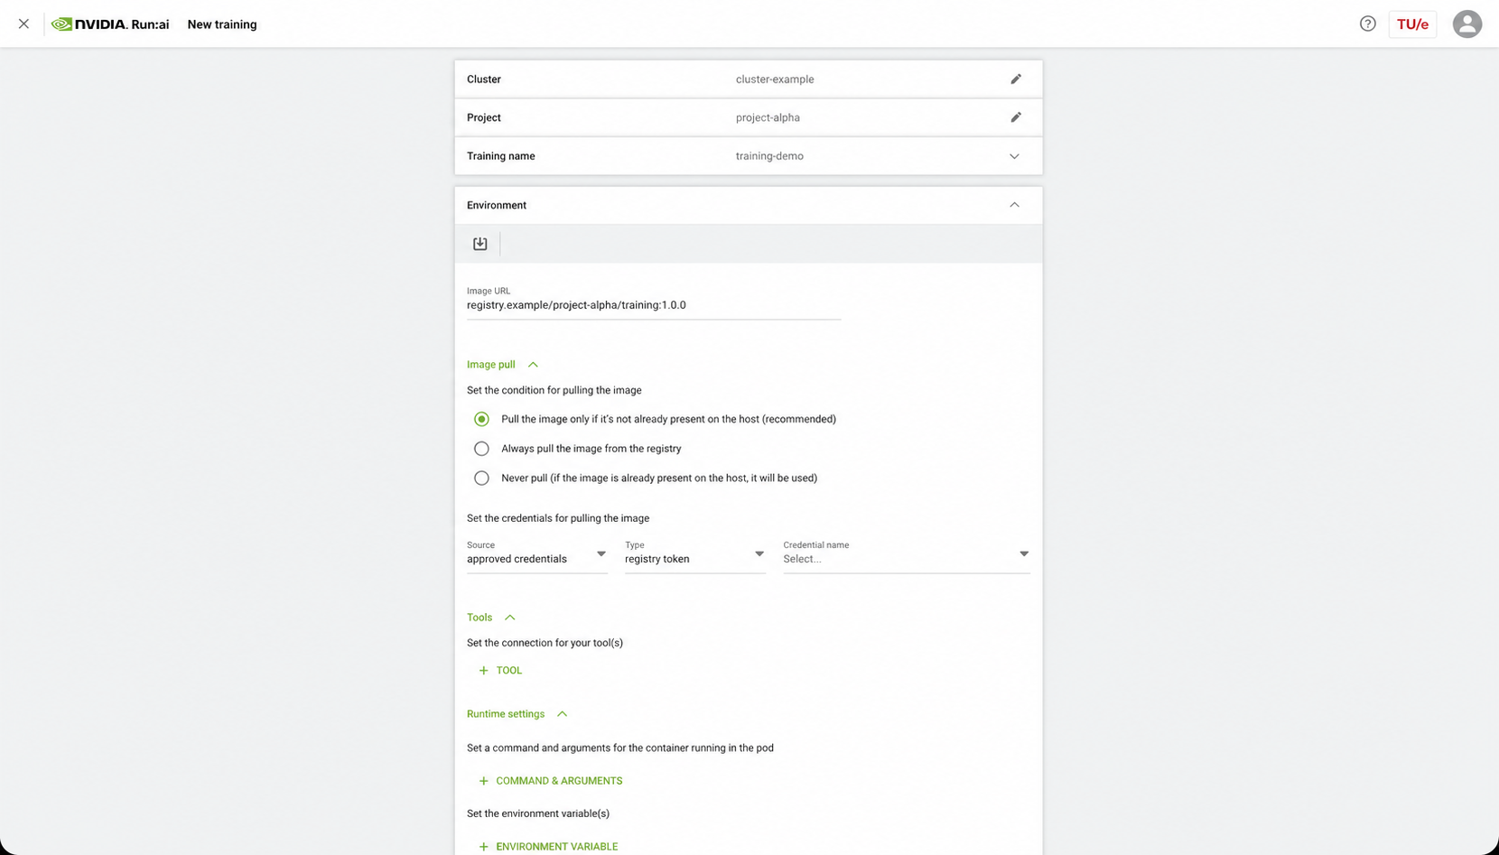
Task: Expand the Training name section
Action: pos(1014,156)
